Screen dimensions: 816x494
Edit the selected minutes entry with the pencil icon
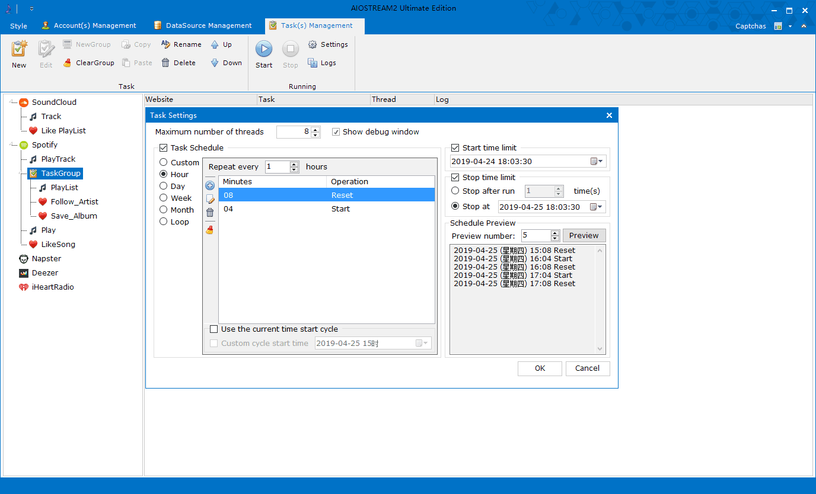click(x=210, y=199)
